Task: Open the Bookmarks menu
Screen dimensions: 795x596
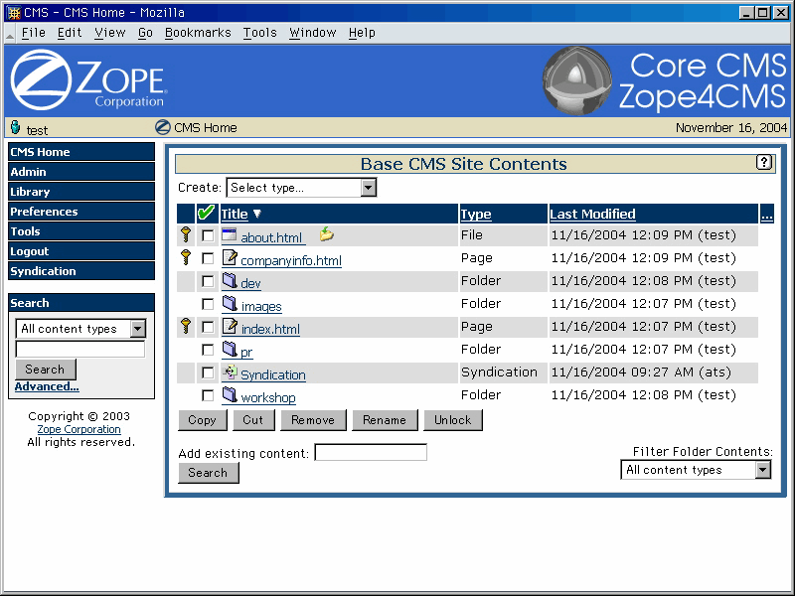Action: [198, 33]
